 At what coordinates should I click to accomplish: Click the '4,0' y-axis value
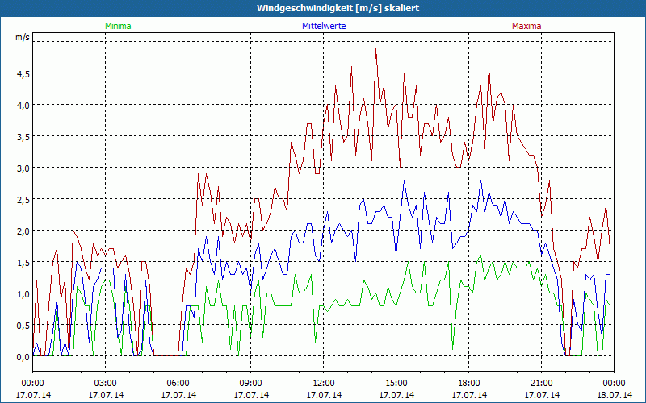pyautogui.click(x=23, y=106)
